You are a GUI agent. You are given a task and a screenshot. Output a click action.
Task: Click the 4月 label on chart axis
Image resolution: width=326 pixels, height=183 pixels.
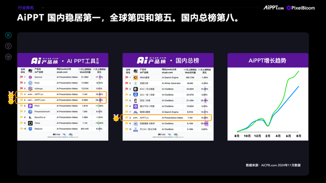[x=278, y=136]
